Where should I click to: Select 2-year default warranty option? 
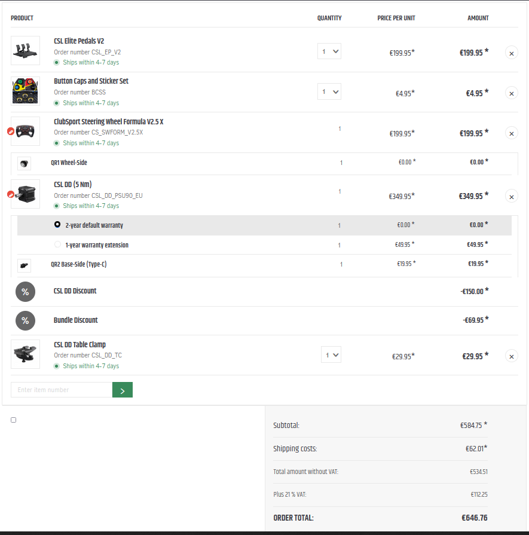coord(57,225)
